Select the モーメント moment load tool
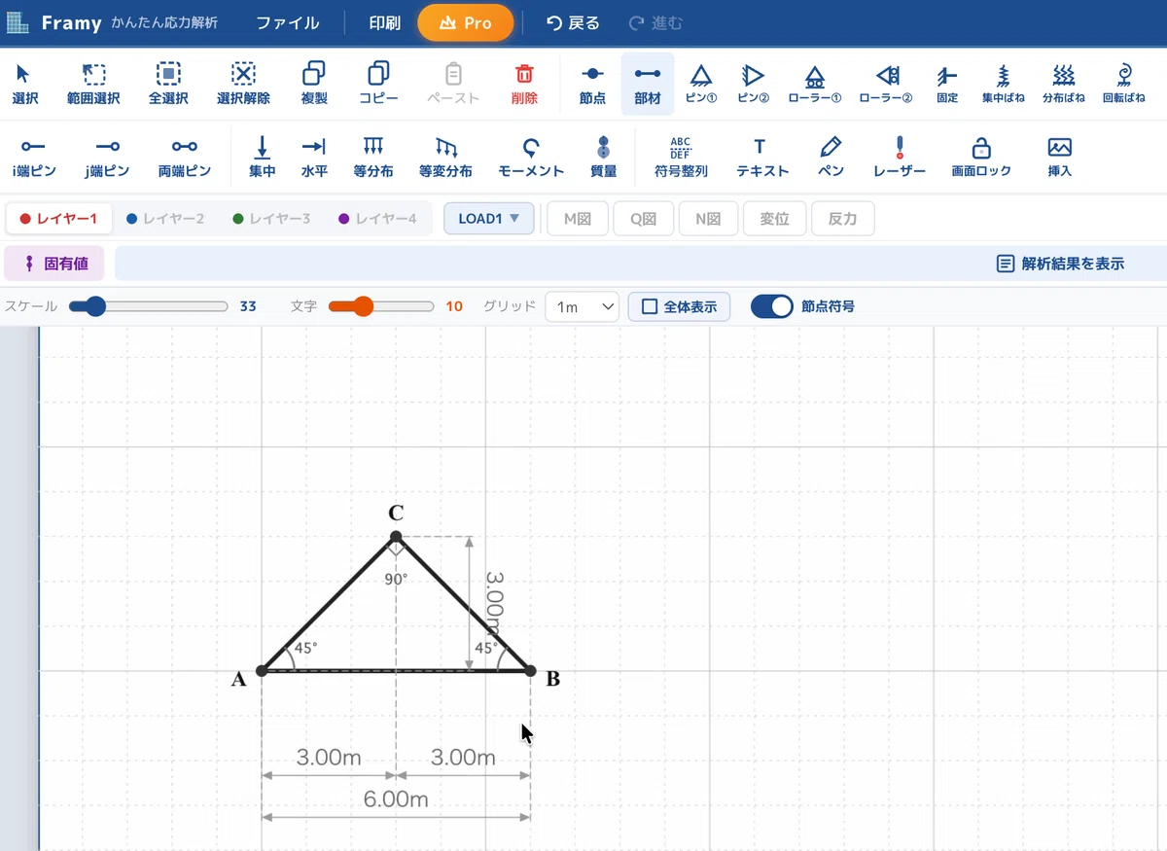1167x851 pixels. click(531, 157)
